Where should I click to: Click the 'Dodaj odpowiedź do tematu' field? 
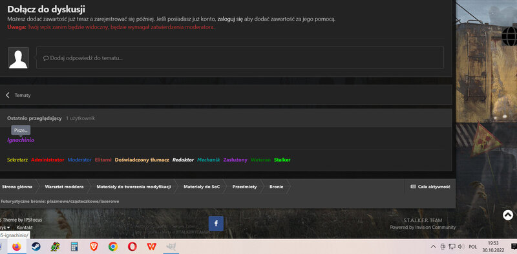[240, 58]
